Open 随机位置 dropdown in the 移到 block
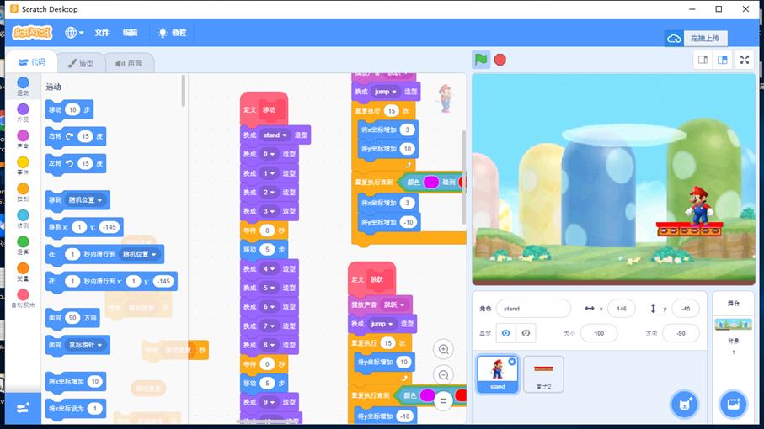The image size is (764, 429). pyautogui.click(x=85, y=200)
